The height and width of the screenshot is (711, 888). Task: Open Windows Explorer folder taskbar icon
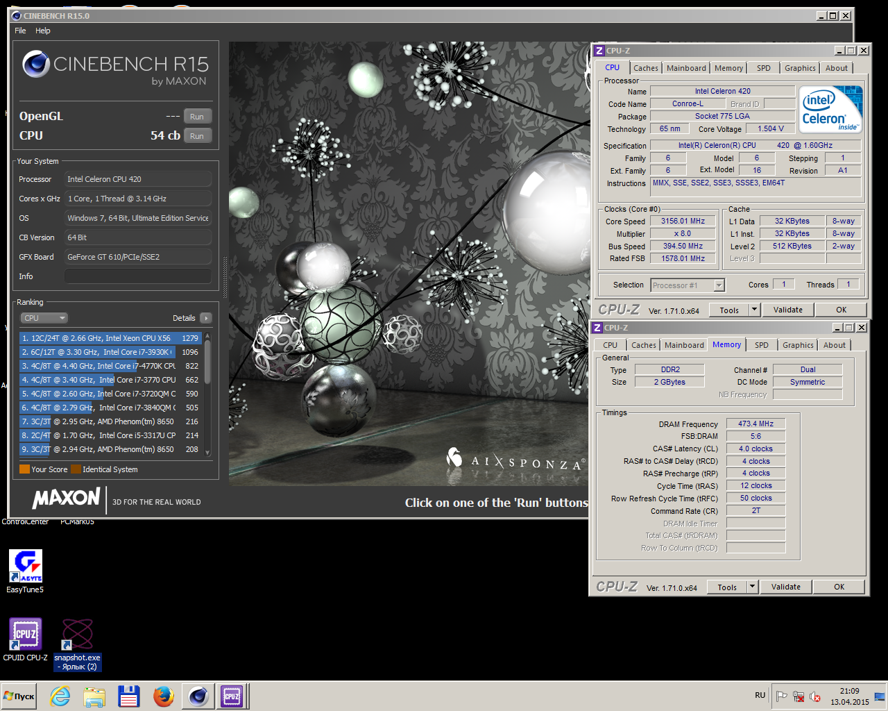(94, 696)
